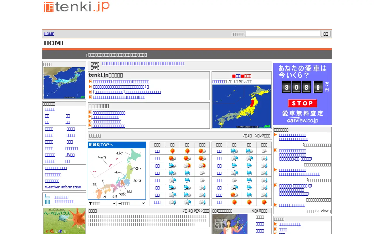Click the tenki.jp logo
The width and height of the screenshot is (374, 234).
(77, 7)
